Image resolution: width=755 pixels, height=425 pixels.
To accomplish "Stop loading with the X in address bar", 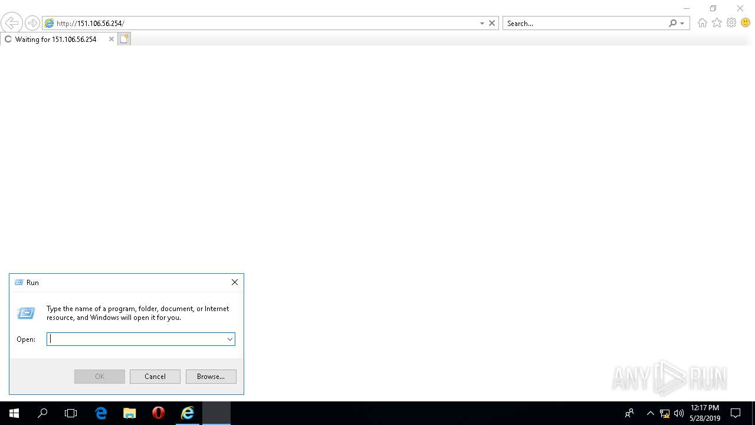I will pos(492,23).
